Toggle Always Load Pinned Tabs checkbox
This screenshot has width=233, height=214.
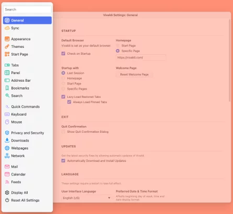click(69, 102)
